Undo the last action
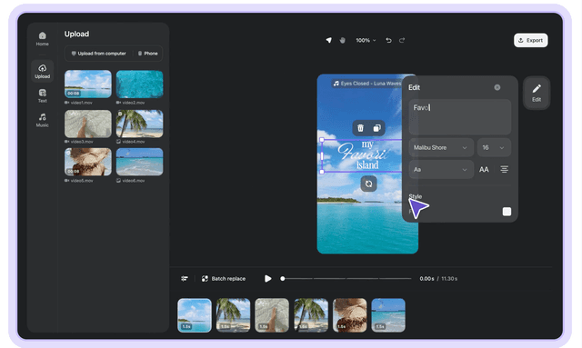Screen dimensions: 582x348 (x=388, y=40)
